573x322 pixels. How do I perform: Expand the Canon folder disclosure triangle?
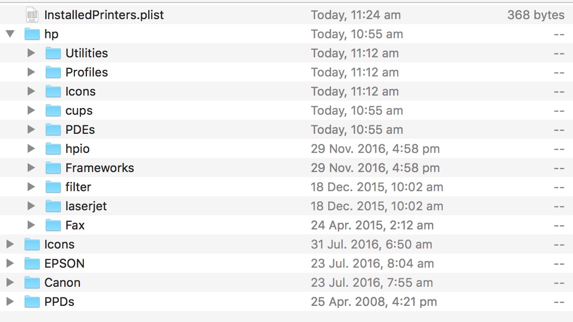pyautogui.click(x=10, y=282)
